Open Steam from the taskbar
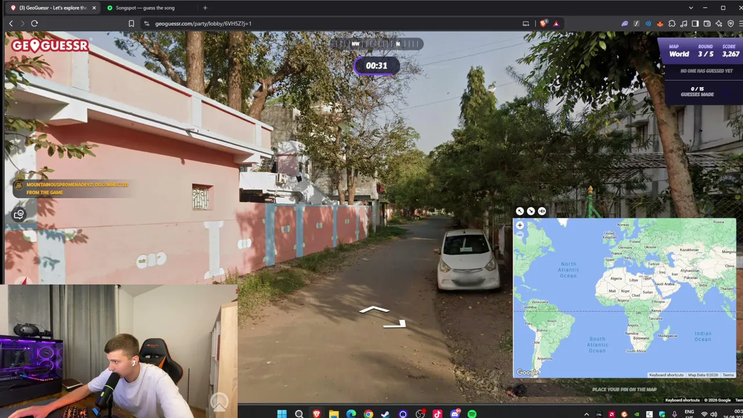Image resolution: width=743 pixels, height=418 pixels. 385,414
